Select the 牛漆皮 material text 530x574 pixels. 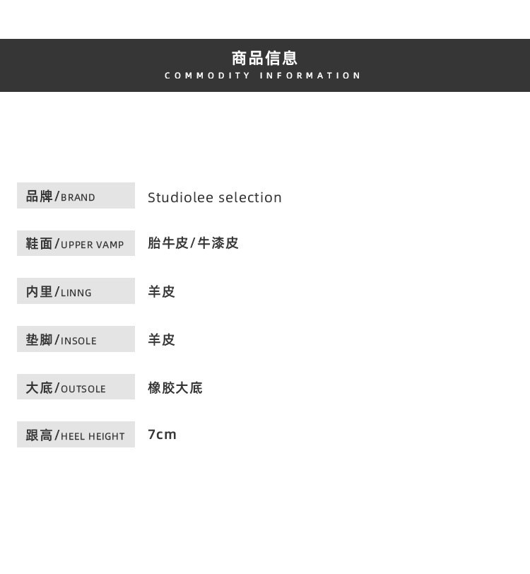click(x=218, y=243)
